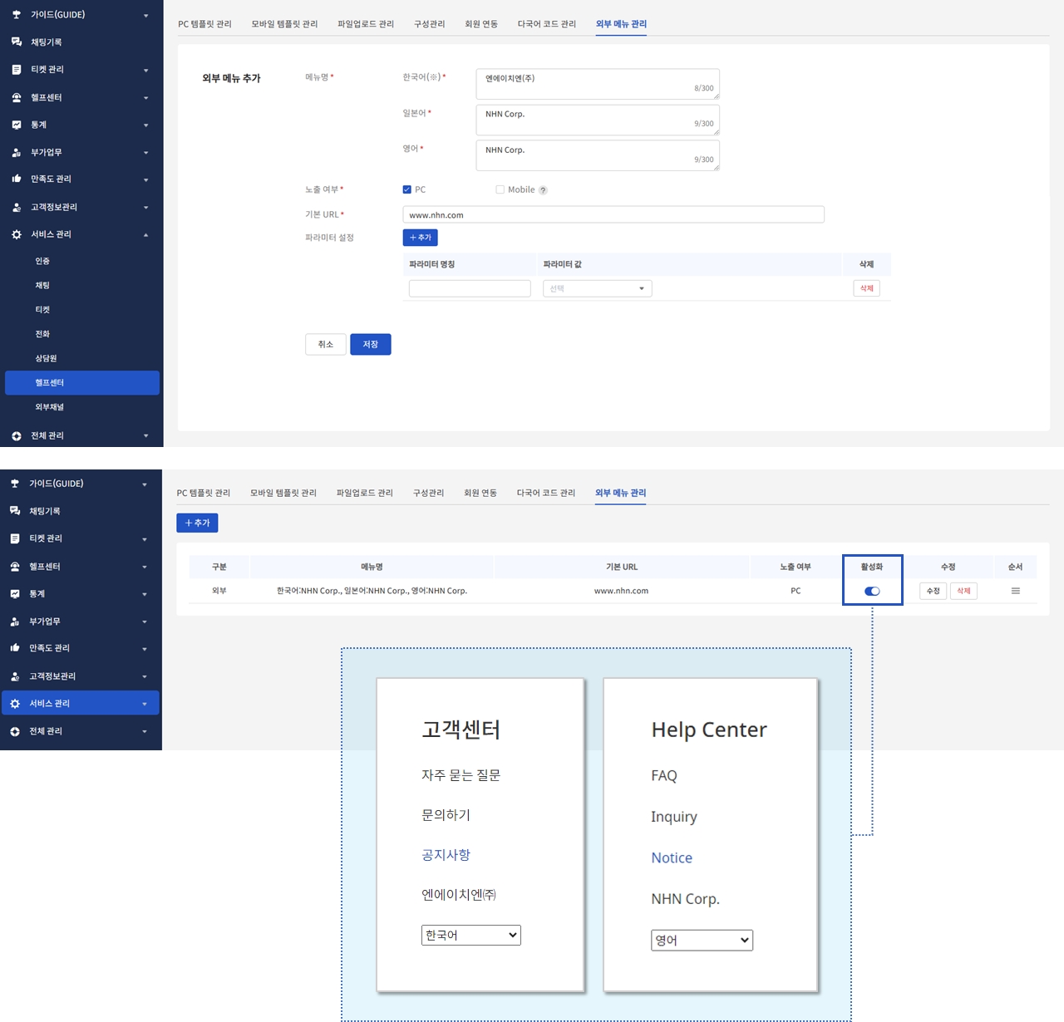The height and width of the screenshot is (1022, 1064).
Task: Select 상담원 under 서비스 관리 submenu
Action: tap(46, 358)
